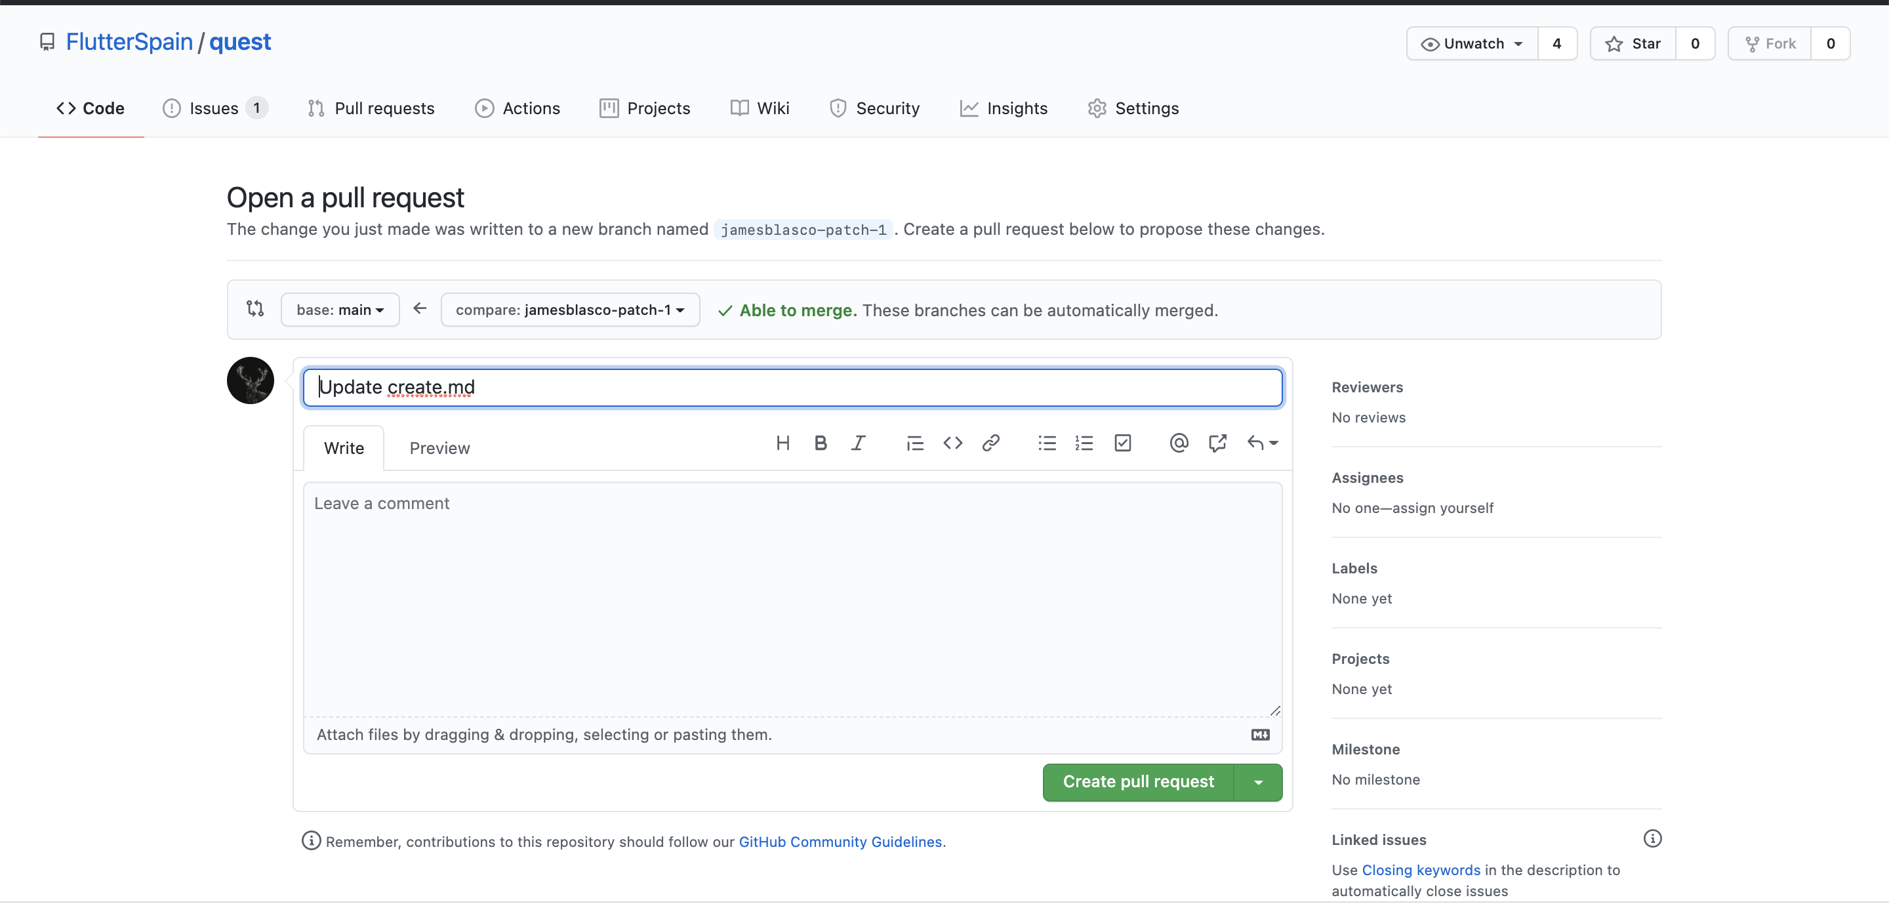The width and height of the screenshot is (1889, 904).
Task: Open saved replies dropdown arrow
Action: [x=1263, y=443]
